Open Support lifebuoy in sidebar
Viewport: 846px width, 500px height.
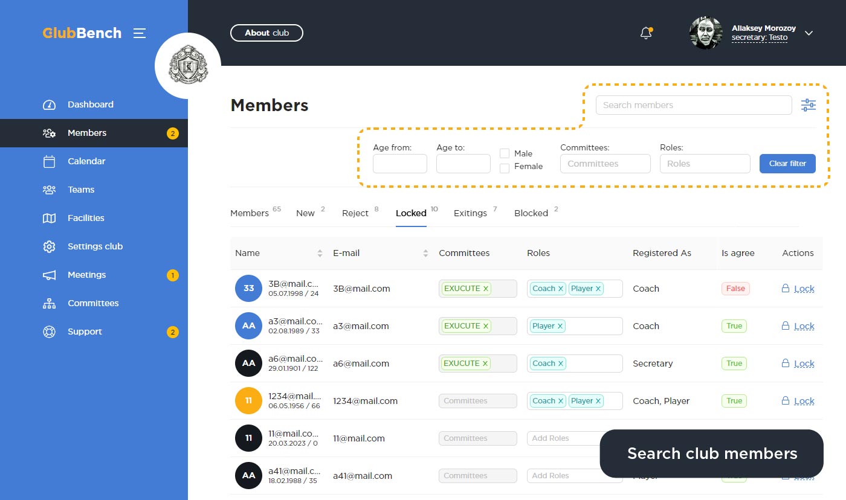pos(50,332)
